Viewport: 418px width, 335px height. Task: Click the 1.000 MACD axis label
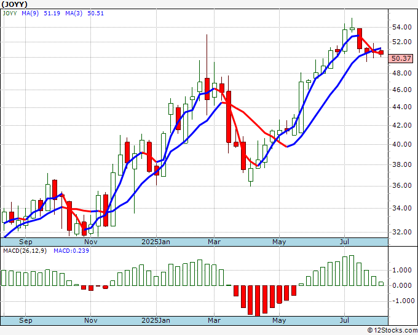[x=403, y=270]
